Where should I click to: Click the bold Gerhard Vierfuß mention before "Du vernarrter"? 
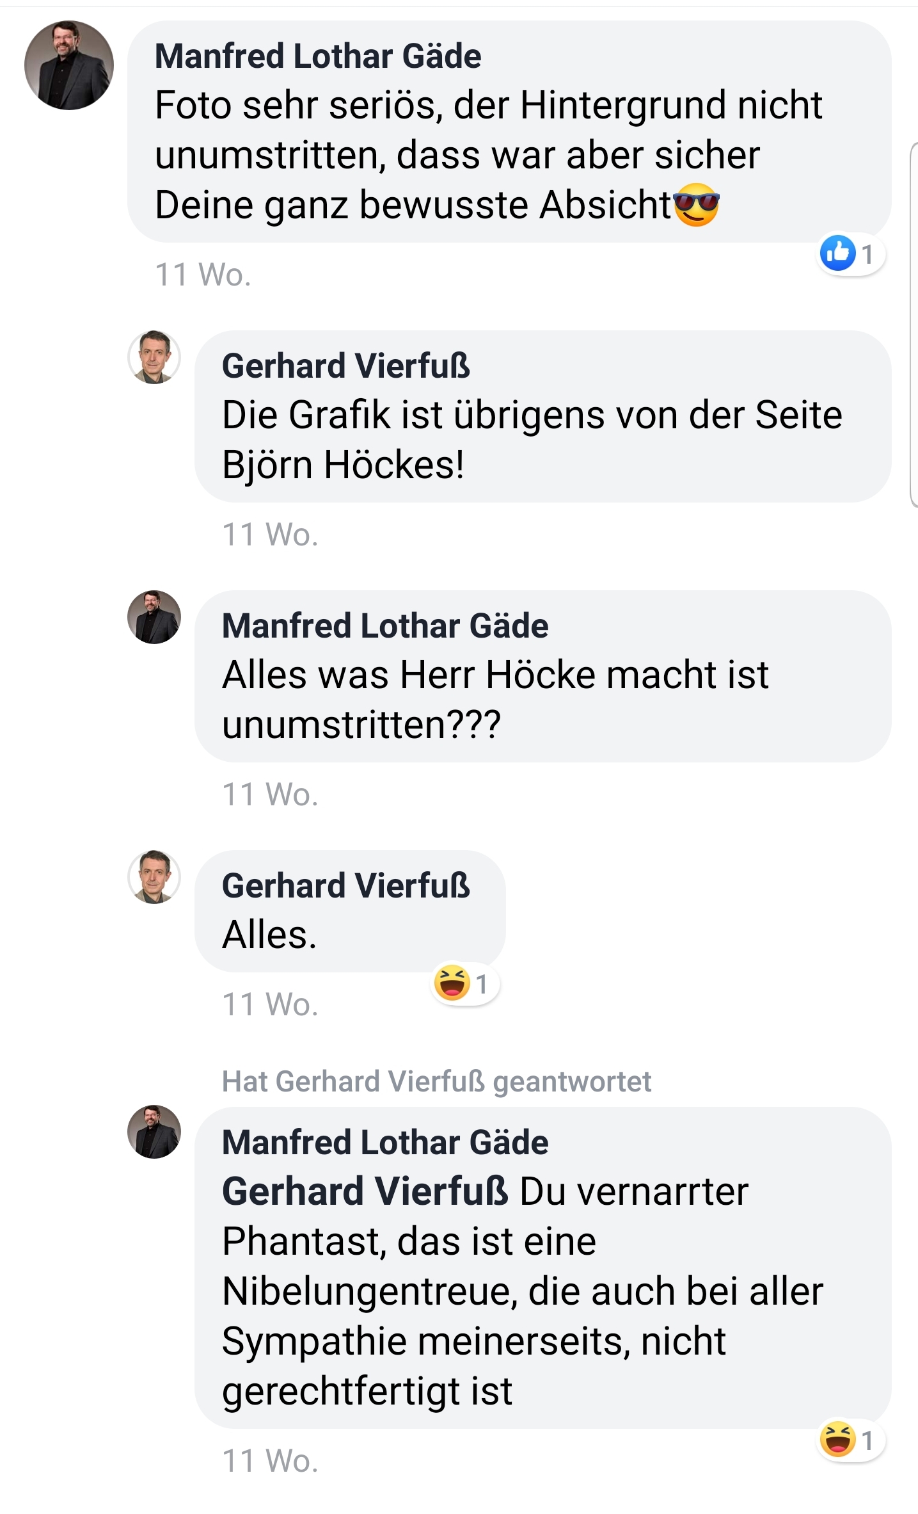365,1192
